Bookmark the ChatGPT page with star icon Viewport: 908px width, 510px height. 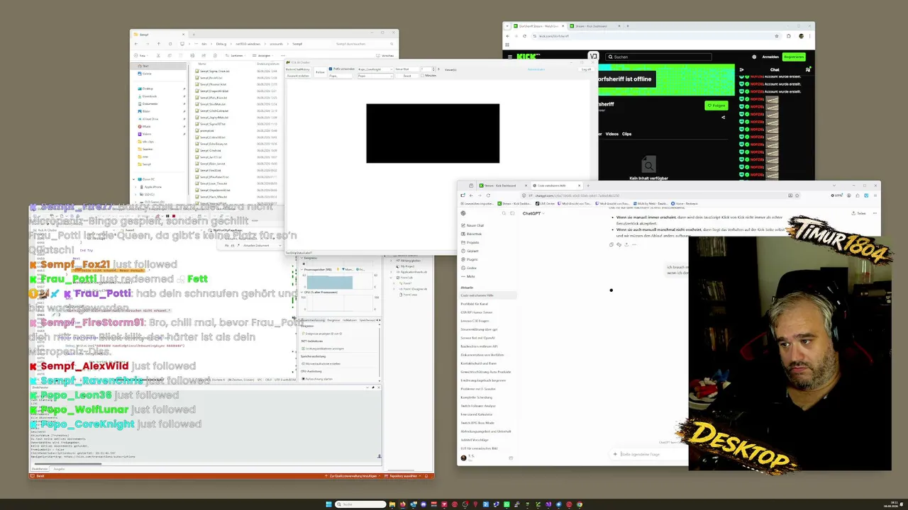point(797,195)
